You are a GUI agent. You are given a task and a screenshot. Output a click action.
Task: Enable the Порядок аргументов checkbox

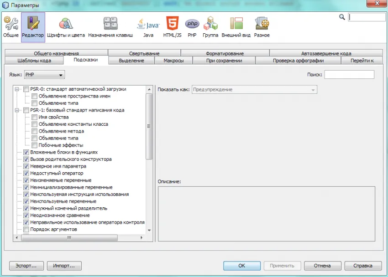click(26, 229)
